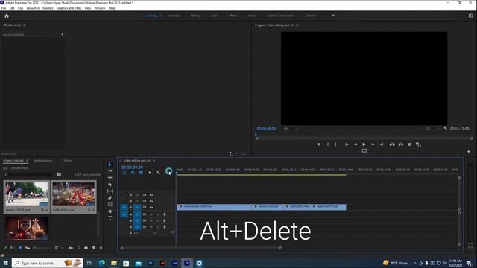The height and width of the screenshot is (268, 477).
Task: Toggle track lock on V1
Action: click(x=130, y=207)
